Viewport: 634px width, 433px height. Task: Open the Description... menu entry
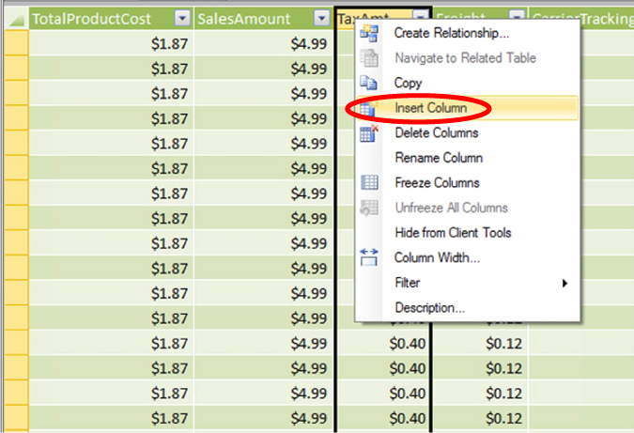click(430, 308)
